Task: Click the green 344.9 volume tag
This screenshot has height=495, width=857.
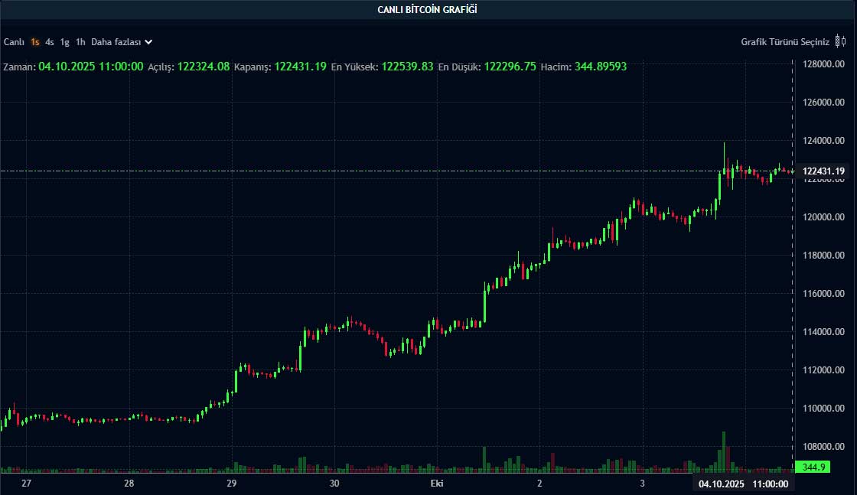Action: [811, 467]
